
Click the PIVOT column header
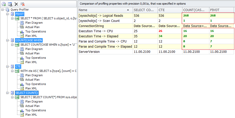pos(221,10)
